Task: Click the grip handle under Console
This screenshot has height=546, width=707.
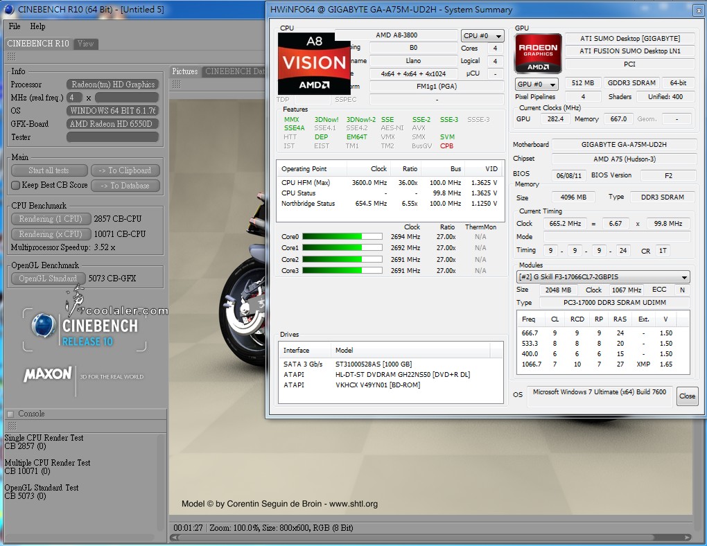Action: coord(12,425)
